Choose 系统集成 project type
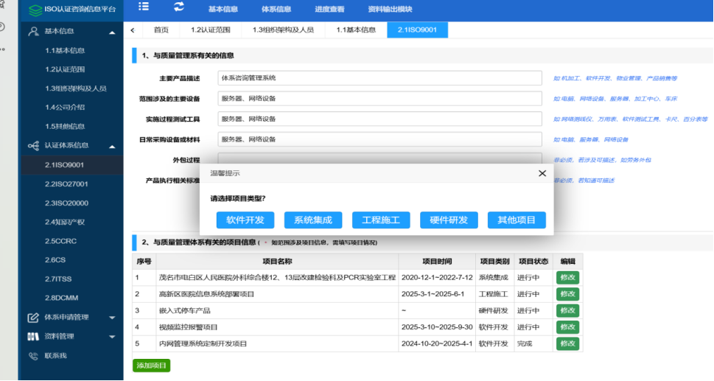The image size is (714, 381). click(313, 220)
